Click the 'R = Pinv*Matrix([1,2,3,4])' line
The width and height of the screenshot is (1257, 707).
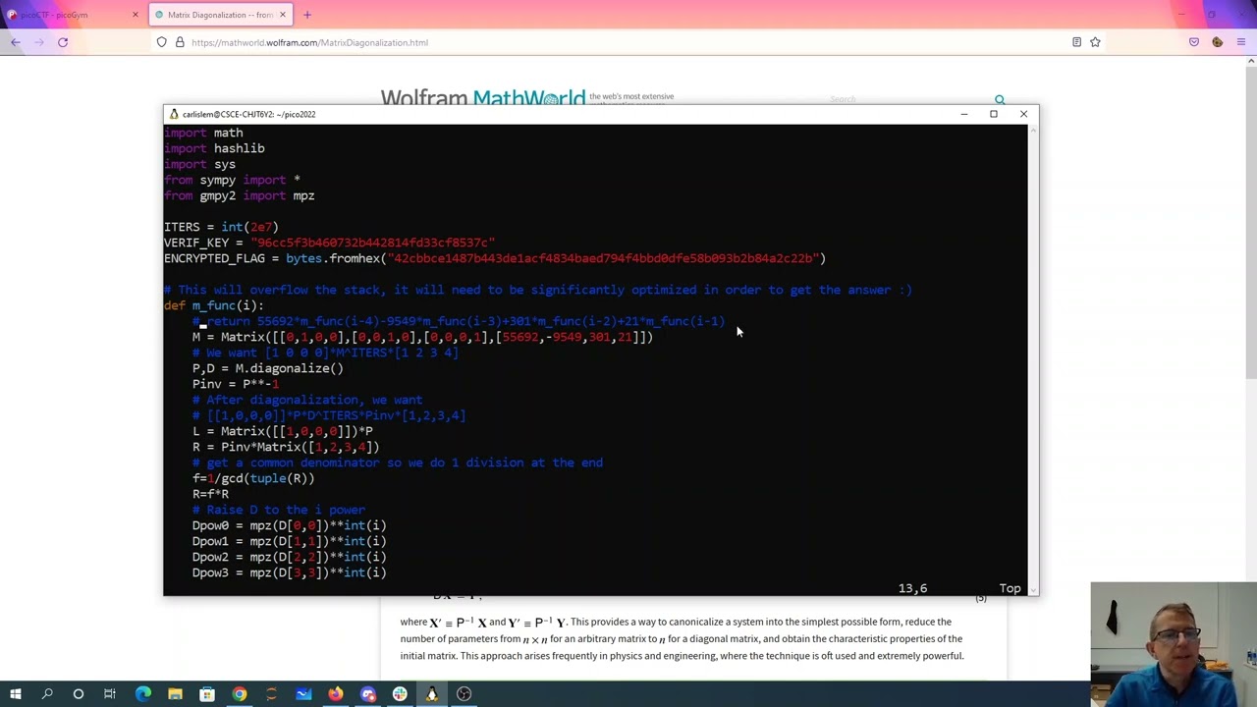286,447
